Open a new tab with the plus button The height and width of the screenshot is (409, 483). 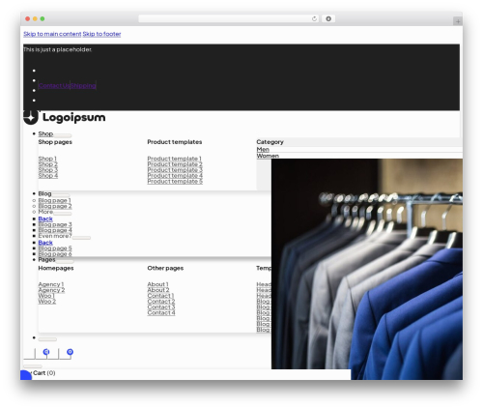click(x=458, y=21)
